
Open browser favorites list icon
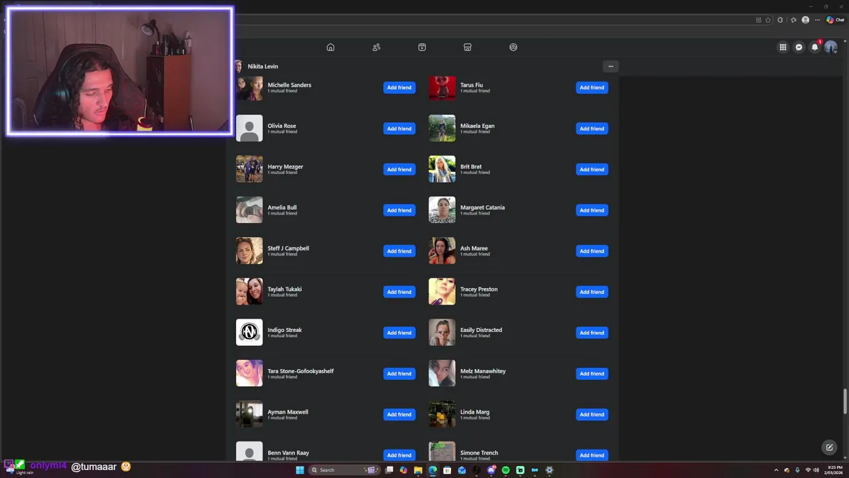click(x=793, y=20)
